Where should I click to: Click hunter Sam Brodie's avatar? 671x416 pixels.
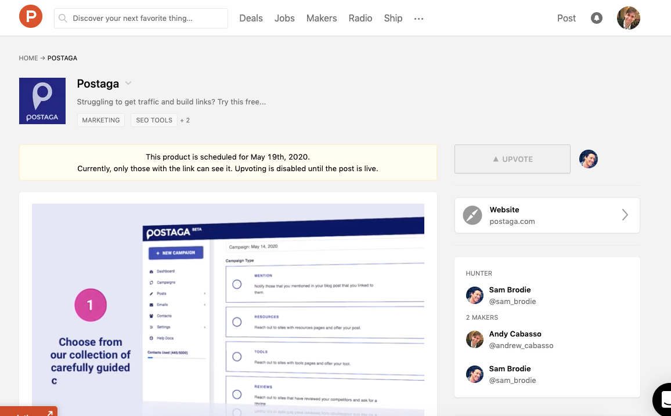(475, 295)
